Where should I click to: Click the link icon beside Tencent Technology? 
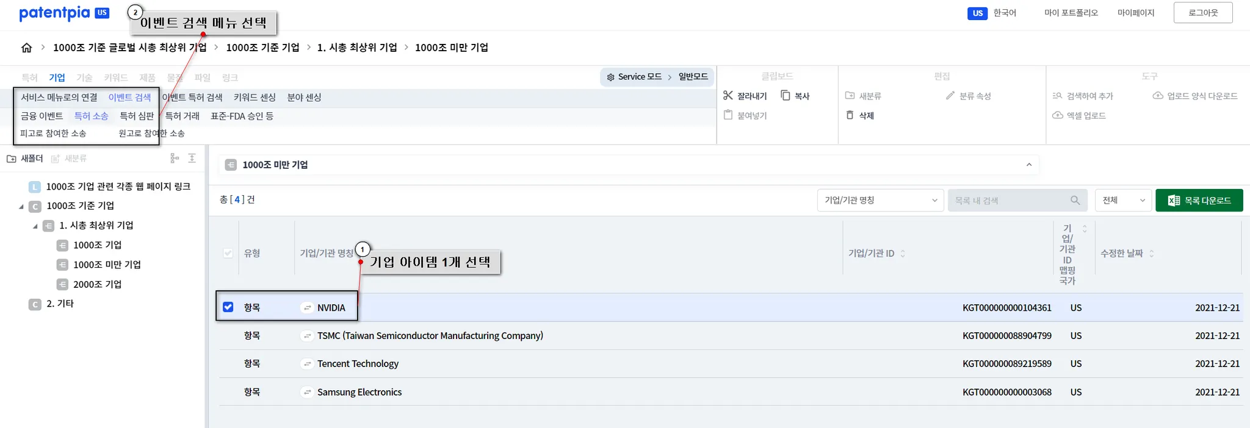pyautogui.click(x=307, y=364)
